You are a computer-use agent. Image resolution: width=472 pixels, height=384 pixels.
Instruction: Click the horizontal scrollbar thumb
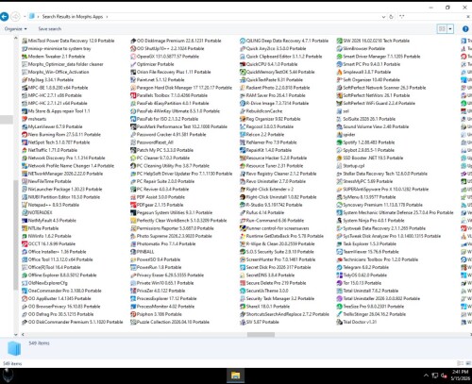click(261, 335)
